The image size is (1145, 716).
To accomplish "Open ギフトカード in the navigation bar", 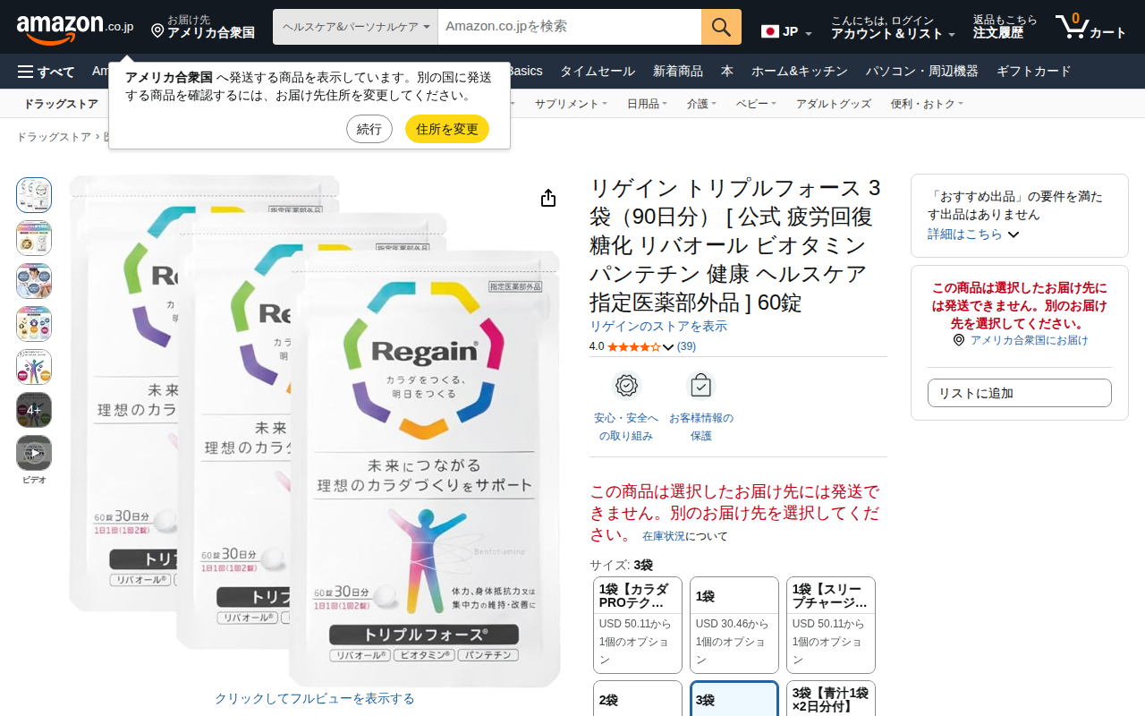I will coord(1034,72).
